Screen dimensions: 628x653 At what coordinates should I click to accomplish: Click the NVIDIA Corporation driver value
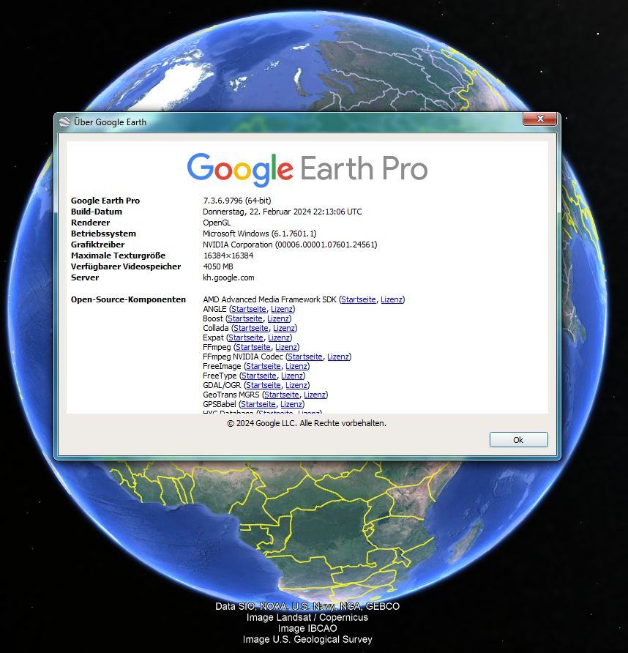point(290,245)
